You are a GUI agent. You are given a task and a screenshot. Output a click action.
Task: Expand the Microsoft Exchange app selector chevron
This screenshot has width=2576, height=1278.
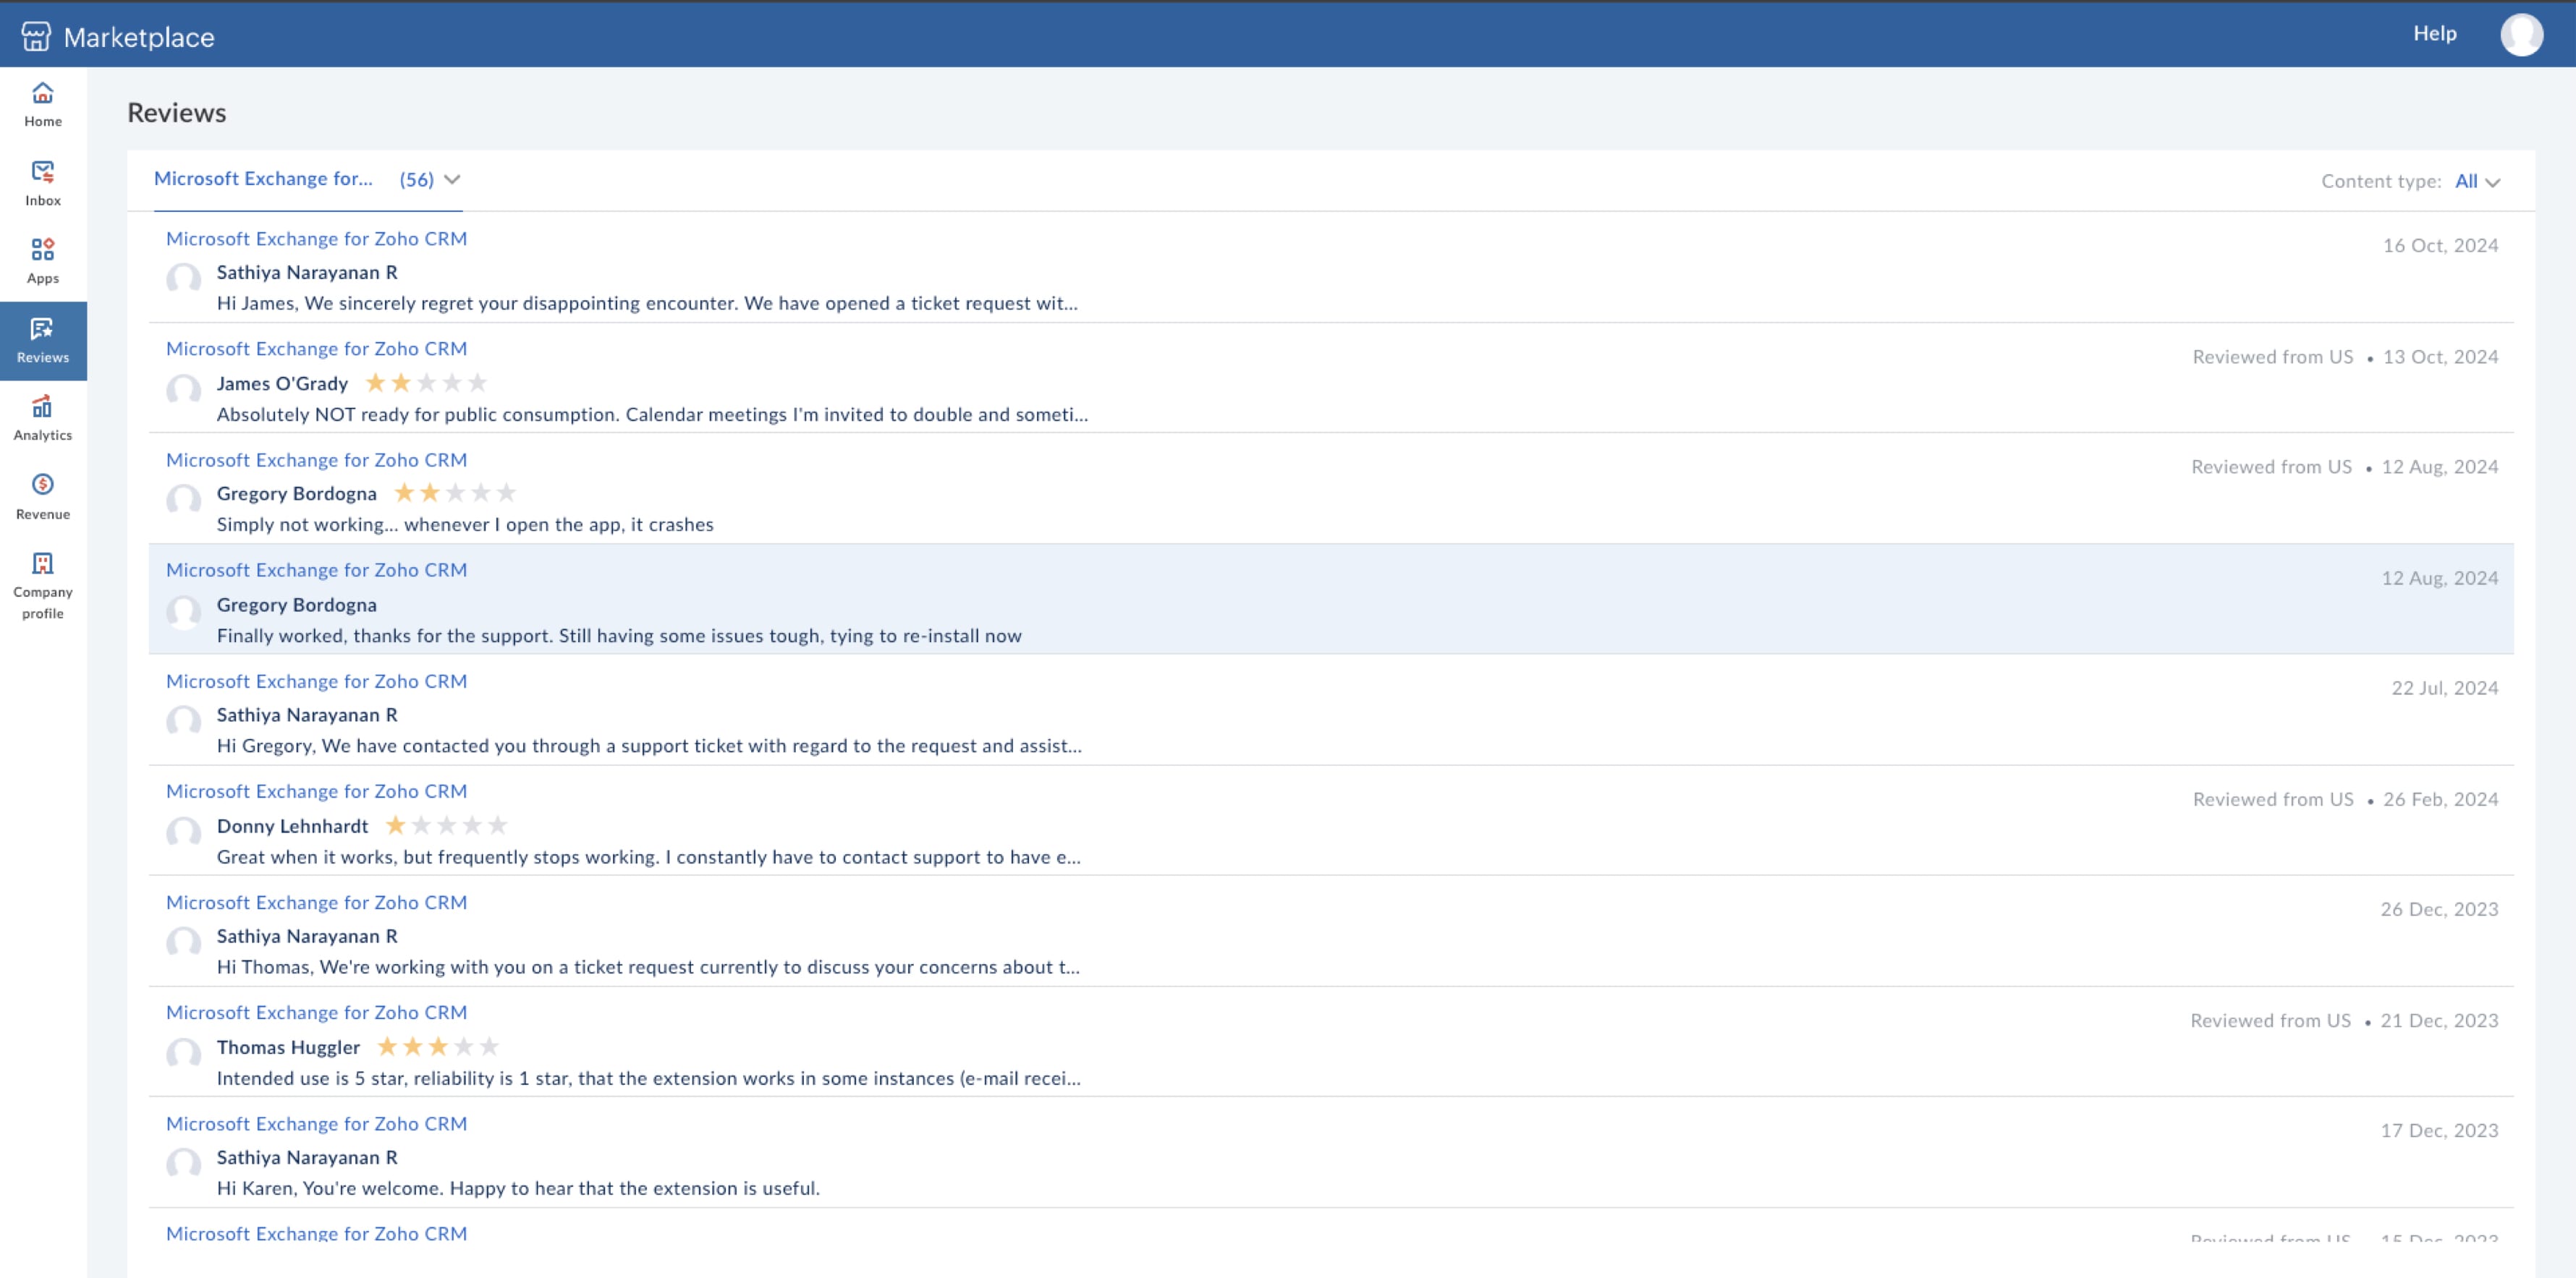(452, 180)
